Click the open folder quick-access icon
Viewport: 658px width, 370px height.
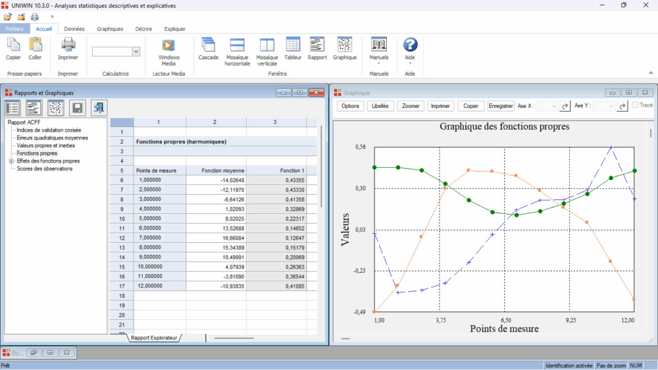[x=8, y=17]
